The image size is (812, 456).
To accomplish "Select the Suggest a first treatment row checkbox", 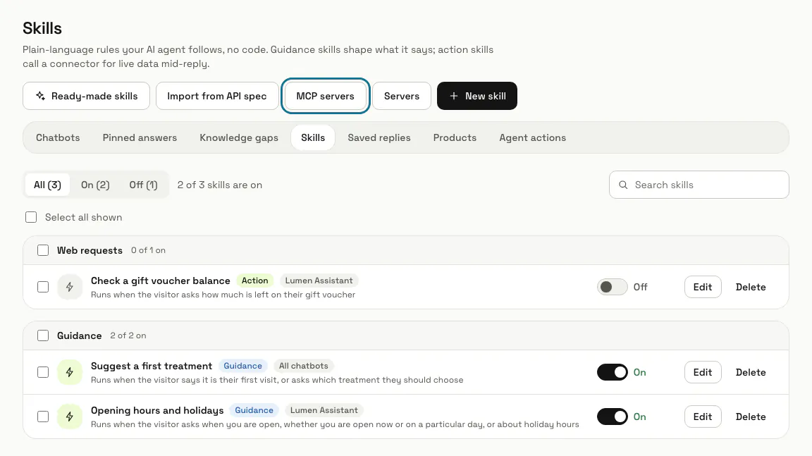I will pyautogui.click(x=43, y=372).
